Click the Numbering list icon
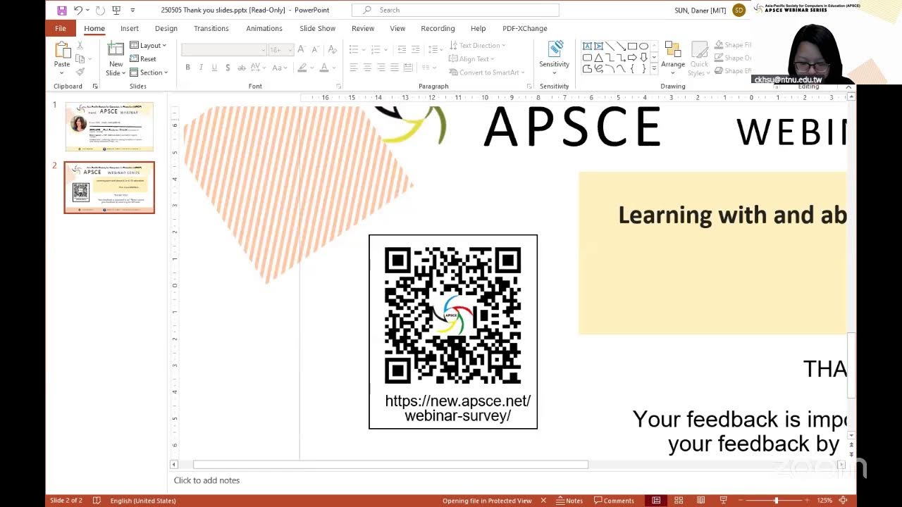The height and width of the screenshot is (507, 902). pos(374,49)
